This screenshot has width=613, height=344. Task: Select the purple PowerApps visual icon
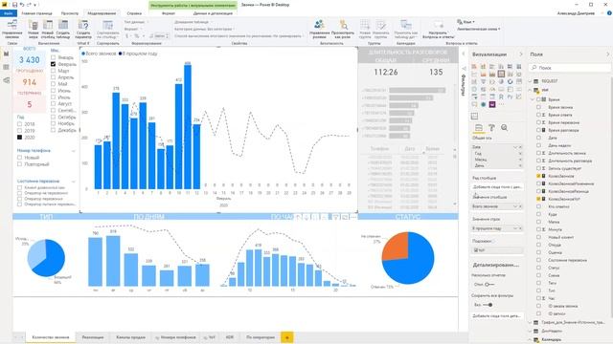(492, 104)
